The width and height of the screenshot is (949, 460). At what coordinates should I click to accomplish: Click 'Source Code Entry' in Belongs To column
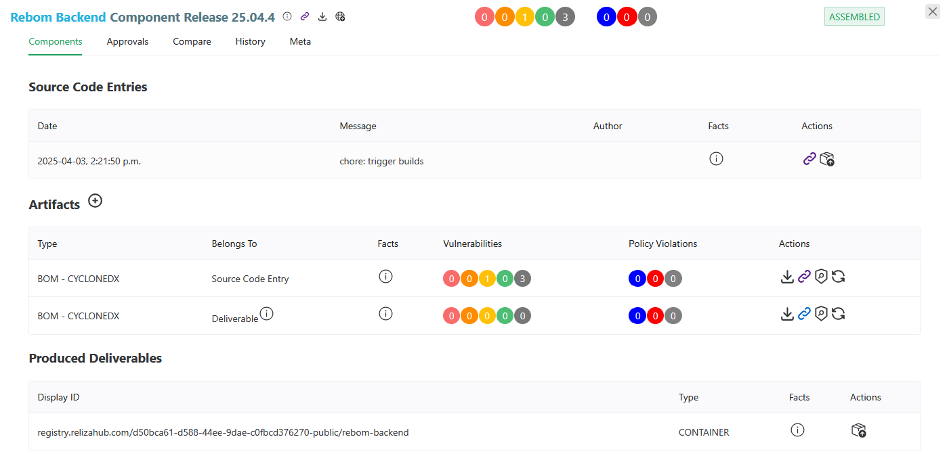tap(250, 279)
